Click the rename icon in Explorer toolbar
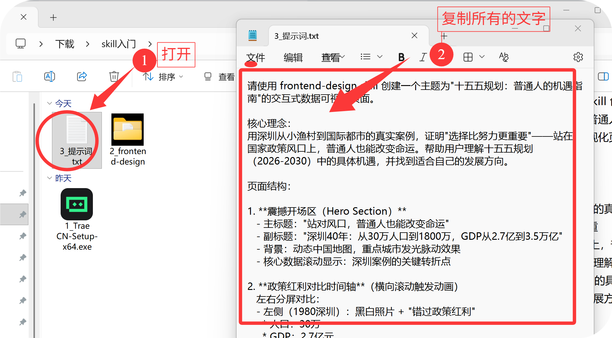 click(49, 77)
